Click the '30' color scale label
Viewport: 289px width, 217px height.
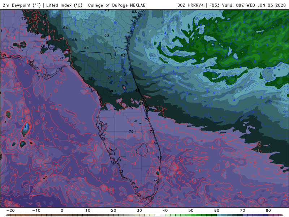[139, 210]
